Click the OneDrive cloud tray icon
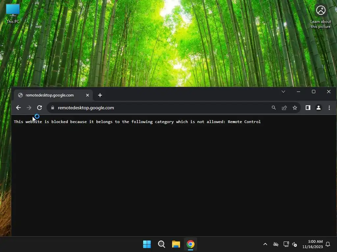 (276, 244)
